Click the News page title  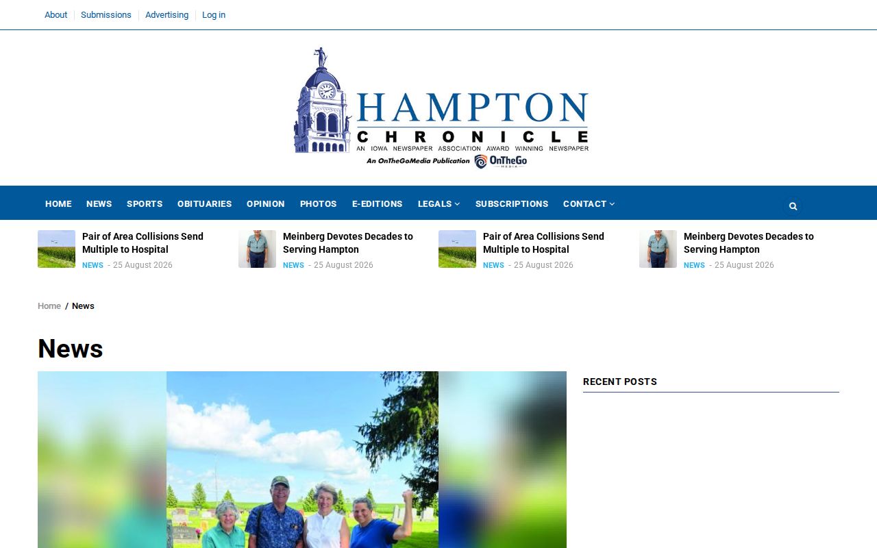pos(71,349)
